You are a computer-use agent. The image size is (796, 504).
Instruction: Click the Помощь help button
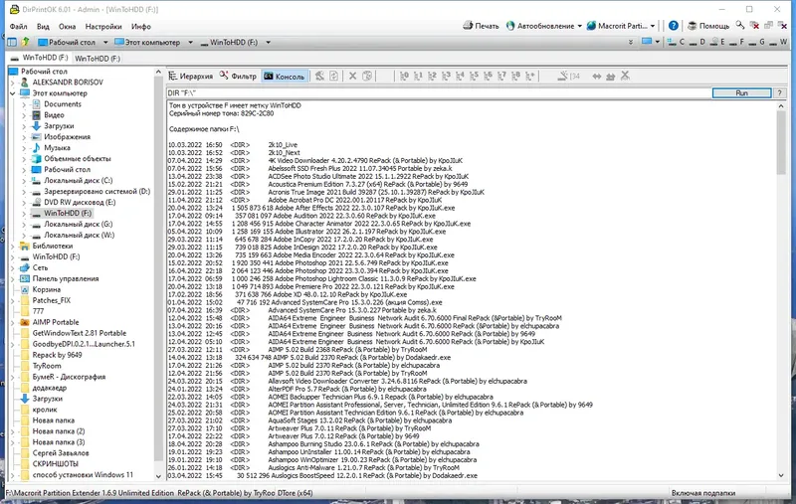(x=708, y=26)
